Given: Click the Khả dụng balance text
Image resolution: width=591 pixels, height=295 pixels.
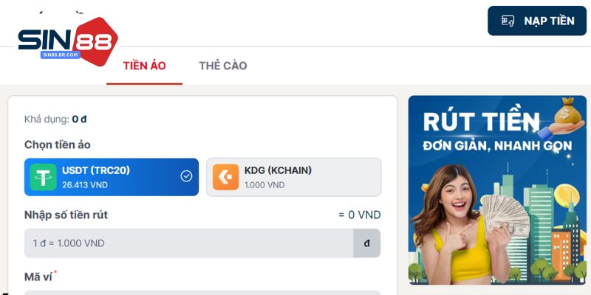Looking at the screenshot, I should (x=55, y=119).
